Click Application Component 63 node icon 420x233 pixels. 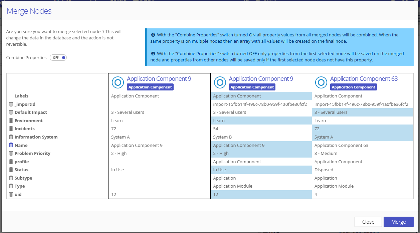coord(321,82)
